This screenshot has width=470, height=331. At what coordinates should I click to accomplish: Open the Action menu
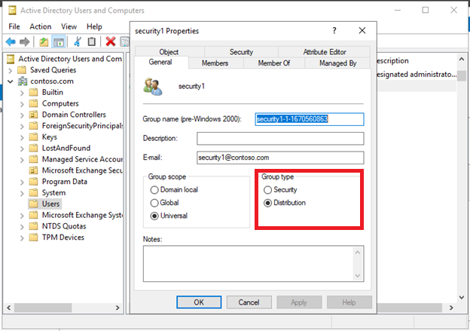[x=41, y=26]
